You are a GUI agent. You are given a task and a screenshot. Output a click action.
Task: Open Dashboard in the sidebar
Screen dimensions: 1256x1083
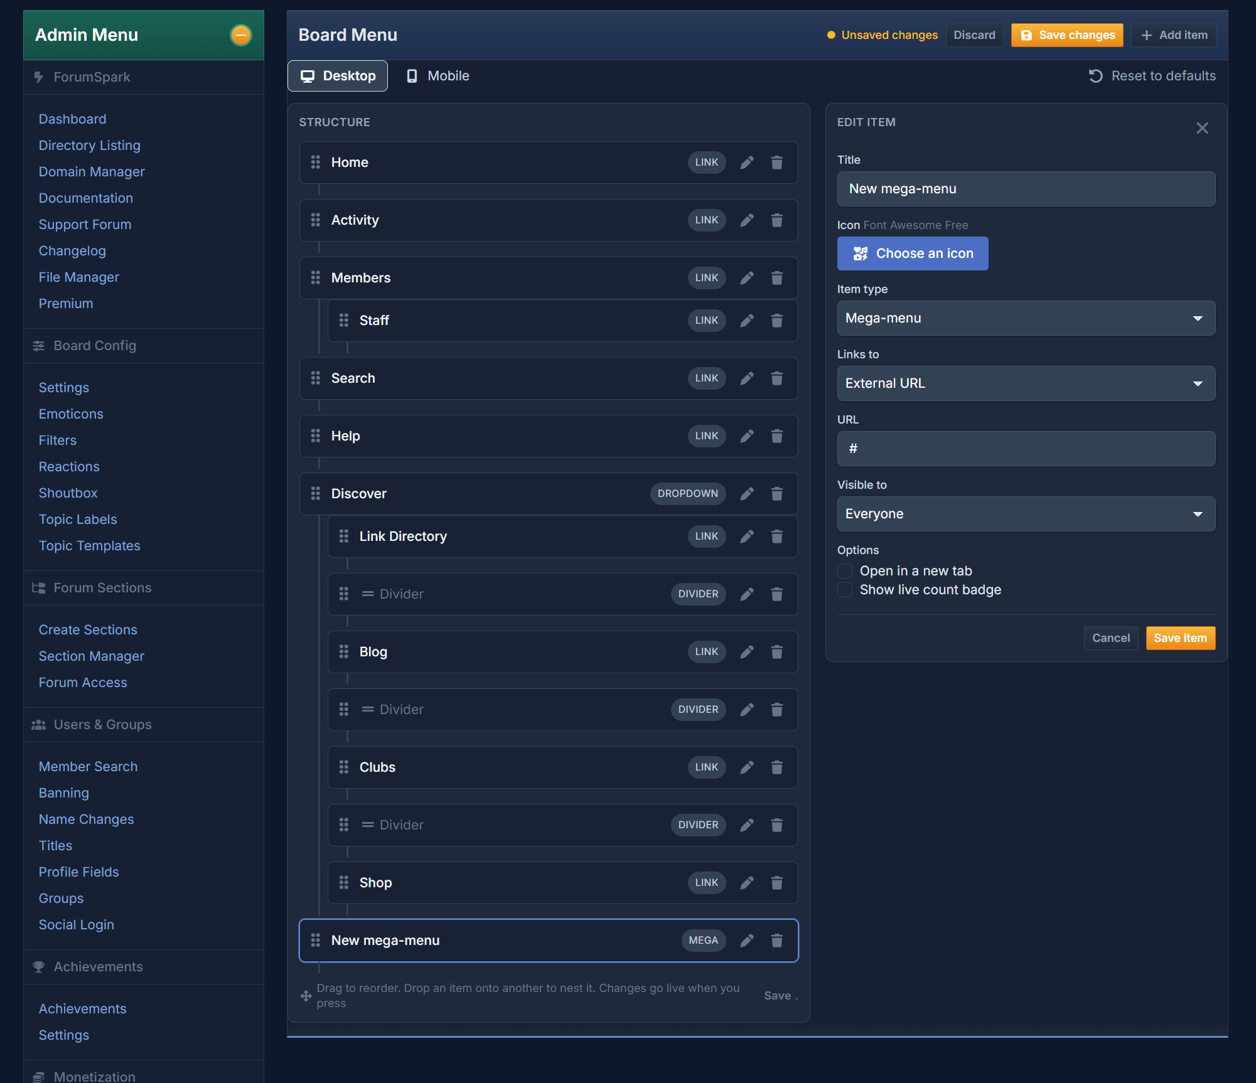[72, 119]
